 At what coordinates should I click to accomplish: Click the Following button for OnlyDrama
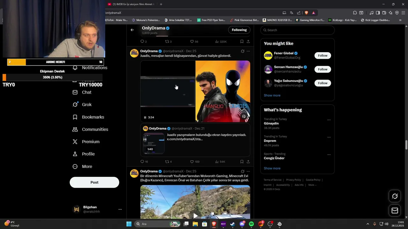click(x=239, y=30)
